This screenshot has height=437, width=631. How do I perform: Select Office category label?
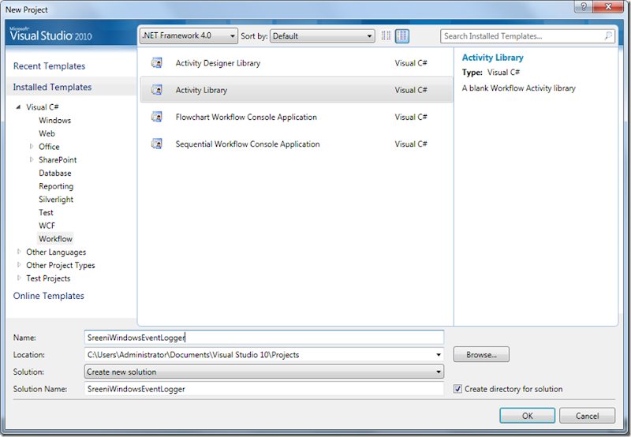point(49,147)
